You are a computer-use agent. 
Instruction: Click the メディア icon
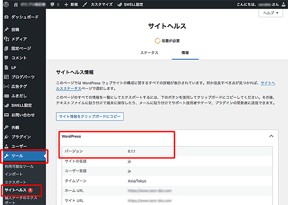pyautogui.click(x=6, y=39)
